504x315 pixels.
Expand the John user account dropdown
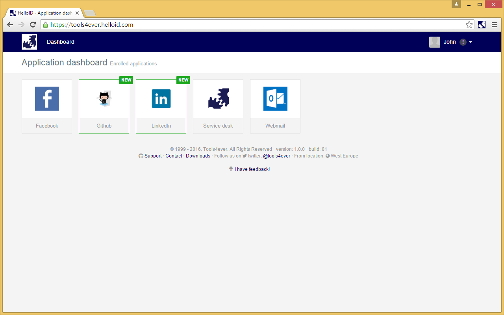pos(470,42)
